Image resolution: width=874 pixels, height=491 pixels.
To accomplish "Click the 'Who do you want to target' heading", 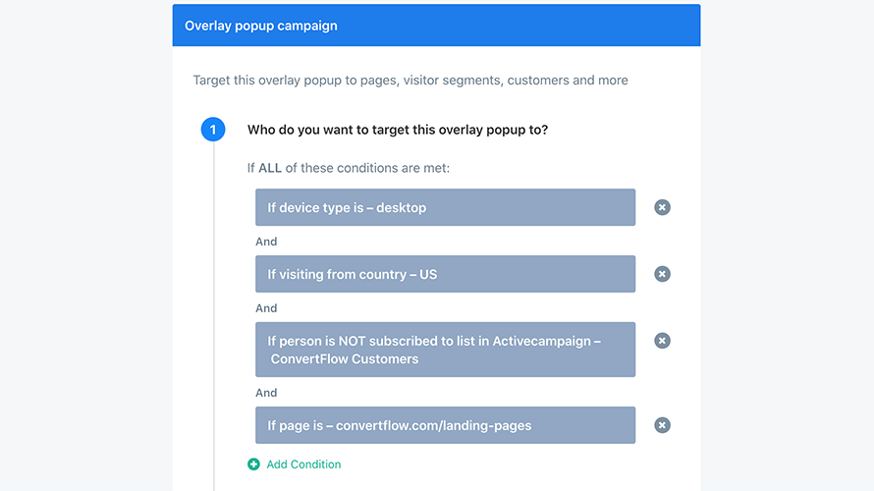I will [x=398, y=130].
